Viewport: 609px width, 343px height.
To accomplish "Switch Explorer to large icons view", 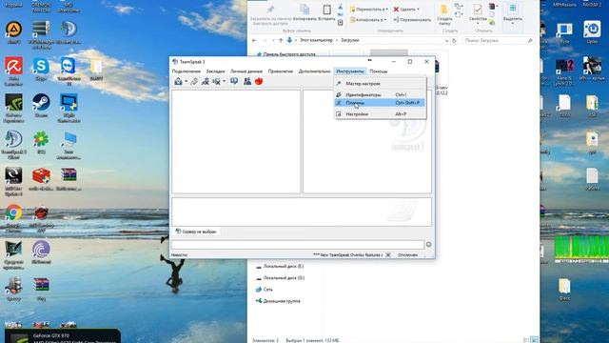I will pyautogui.click(x=535, y=340).
